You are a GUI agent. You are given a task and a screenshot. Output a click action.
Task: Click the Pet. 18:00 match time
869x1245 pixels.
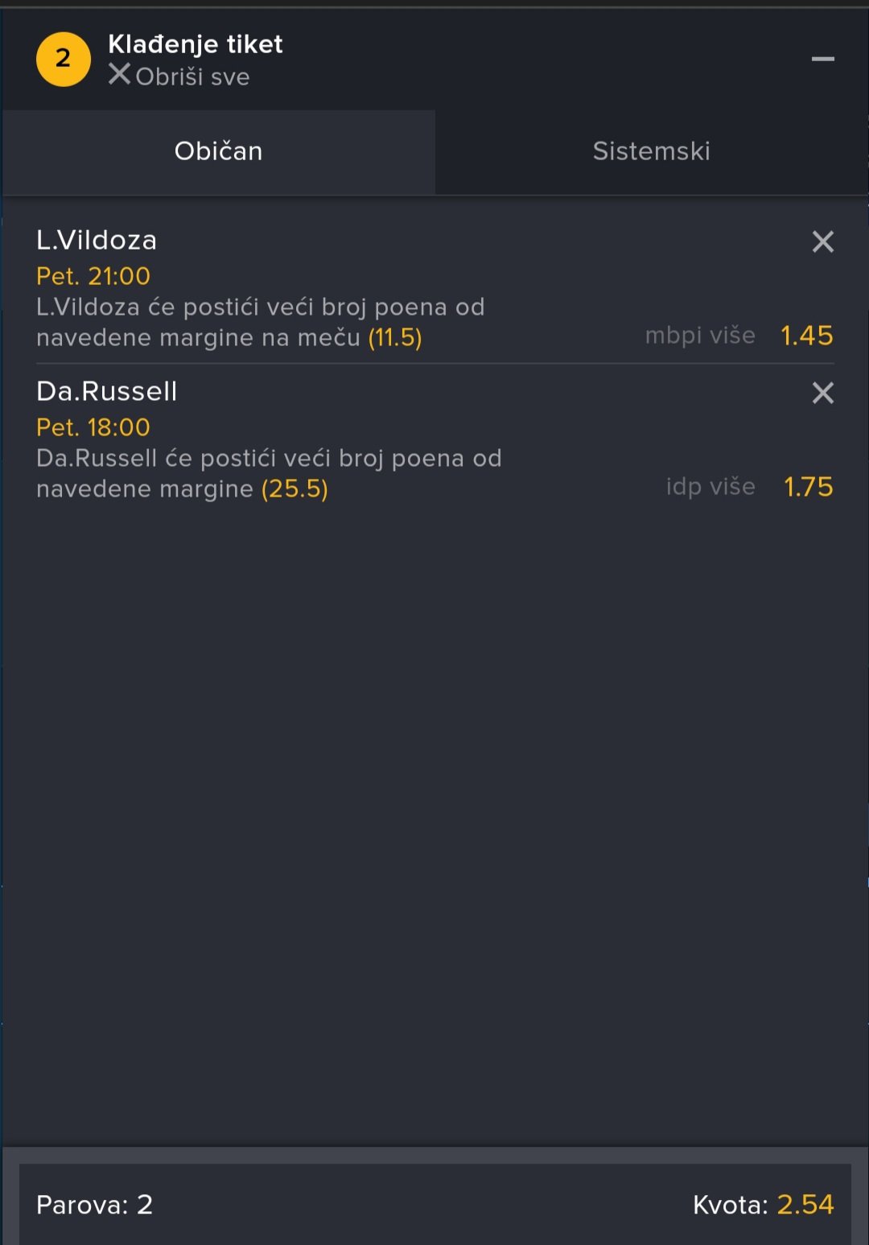pos(93,427)
